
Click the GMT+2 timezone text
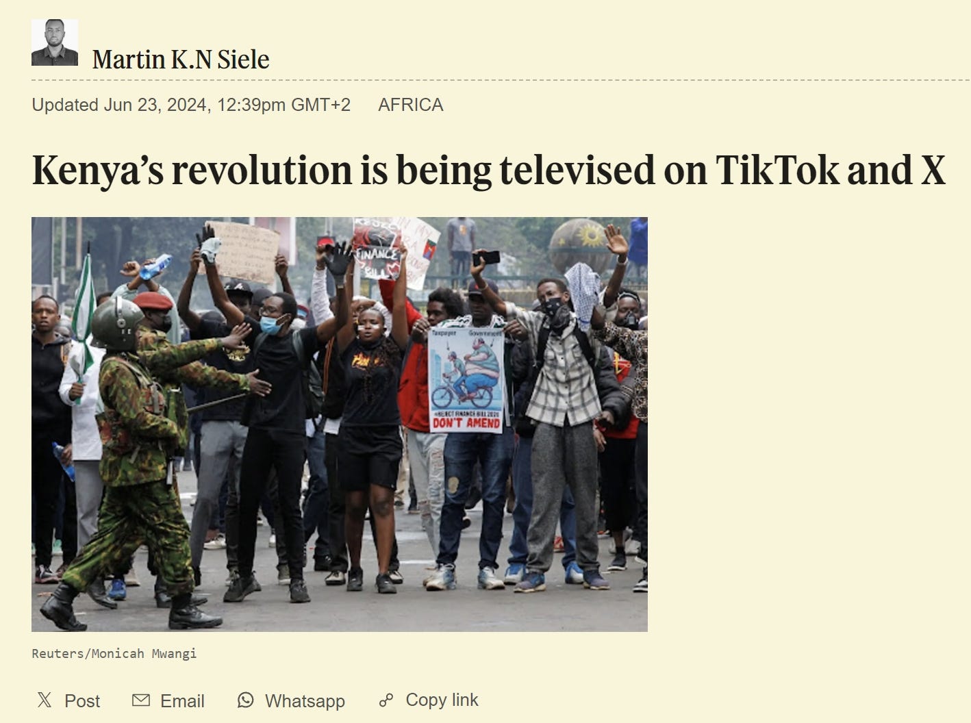coord(320,105)
